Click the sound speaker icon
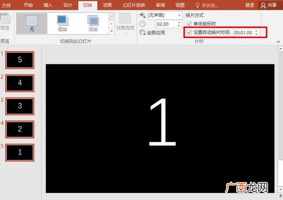The height and width of the screenshot is (200, 283). 142,15
